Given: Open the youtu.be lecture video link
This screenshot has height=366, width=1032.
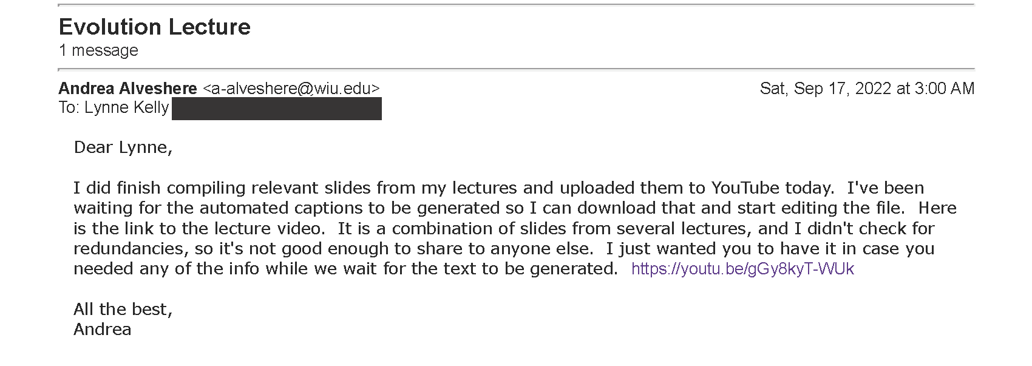Looking at the screenshot, I should [x=742, y=269].
